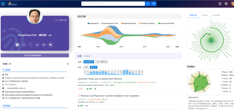The image size is (234, 110).
Task: Click search icon next to Dong Wang
Action: [99, 82]
